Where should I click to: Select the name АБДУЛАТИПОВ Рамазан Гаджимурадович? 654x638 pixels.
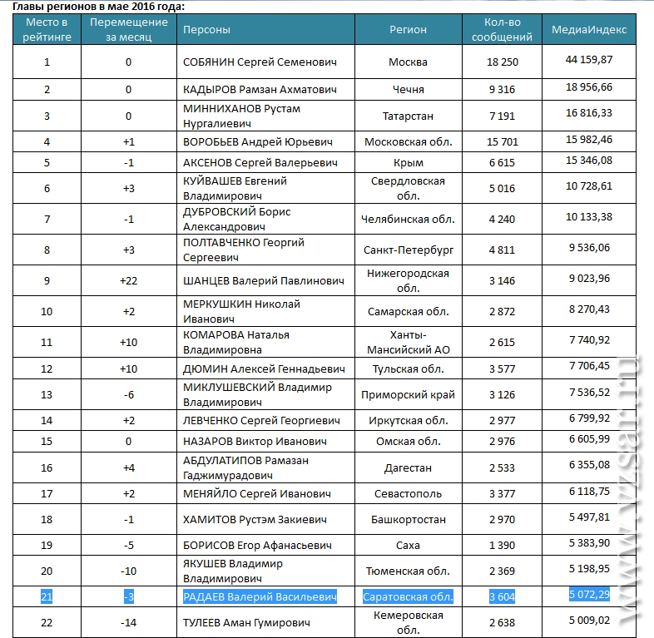pos(245,467)
